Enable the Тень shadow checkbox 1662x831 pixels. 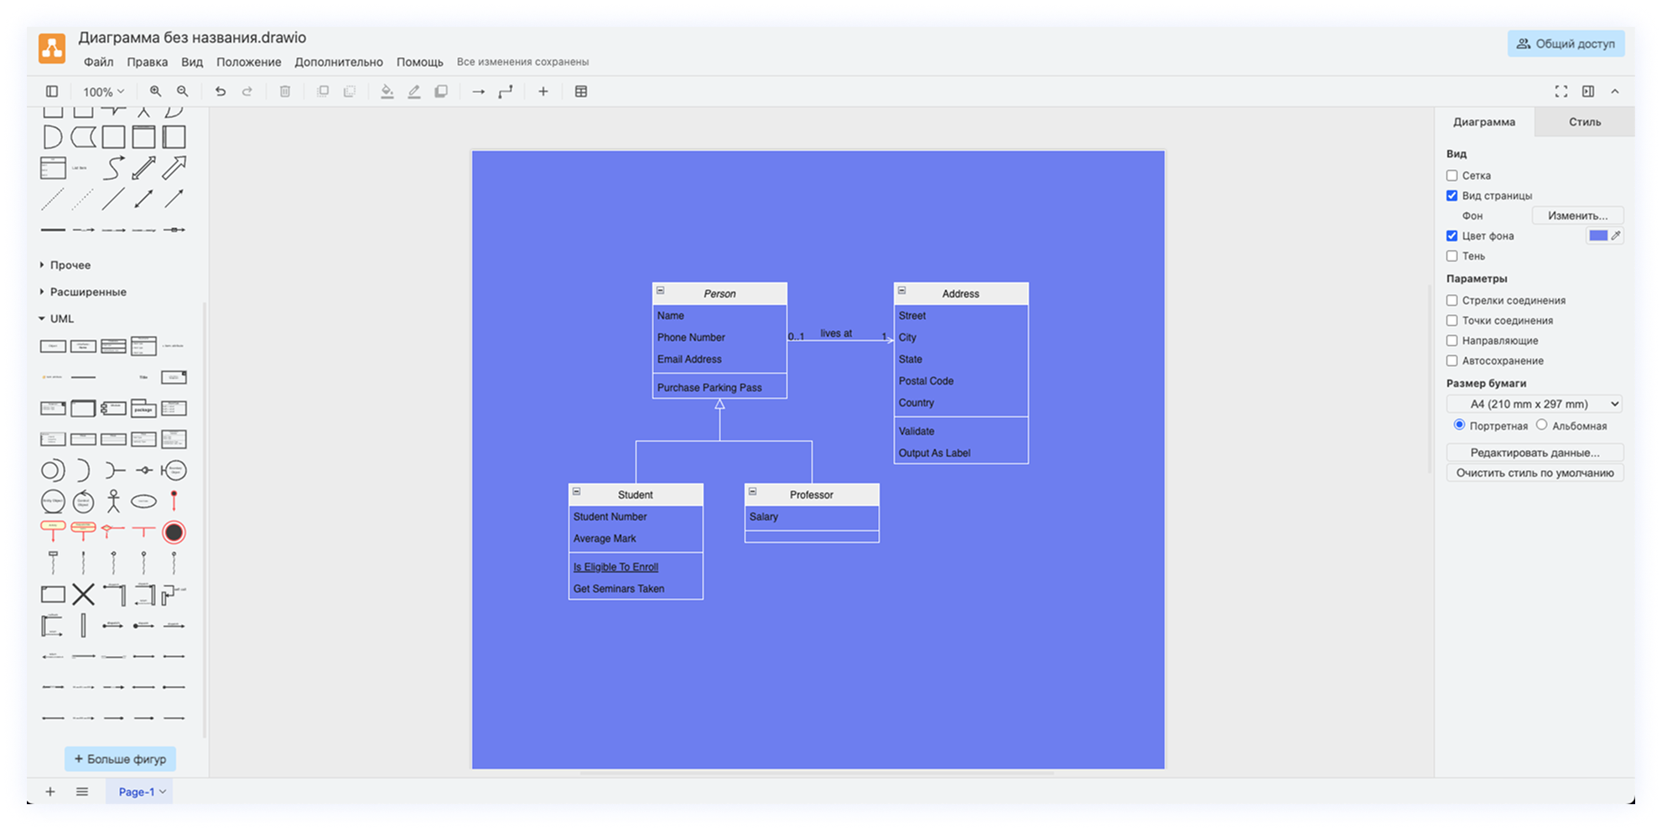[x=1452, y=256]
